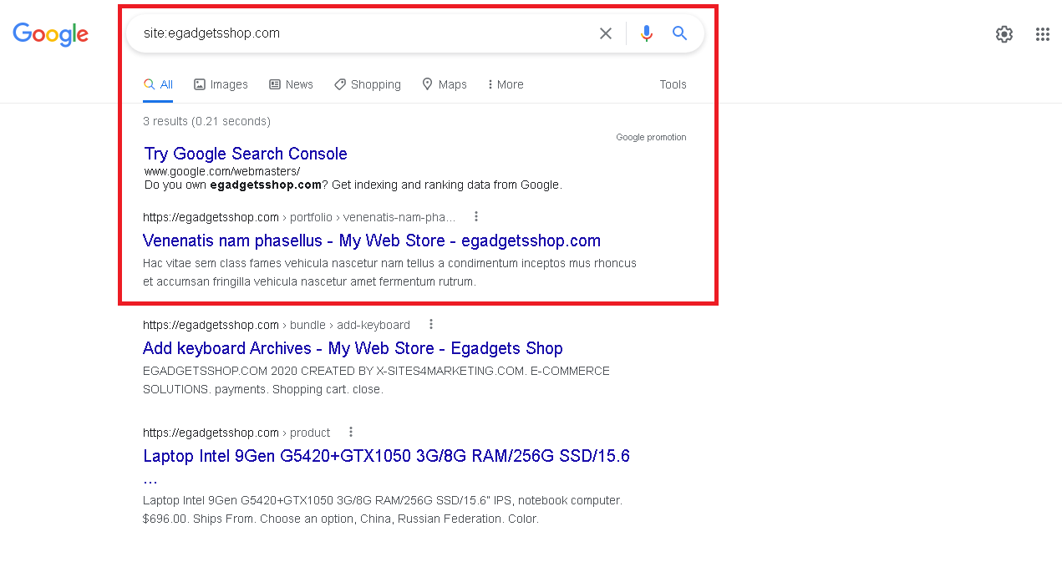Screen dimensions: 1062x567
Task: Switch to the Images tab
Action: 221,84
